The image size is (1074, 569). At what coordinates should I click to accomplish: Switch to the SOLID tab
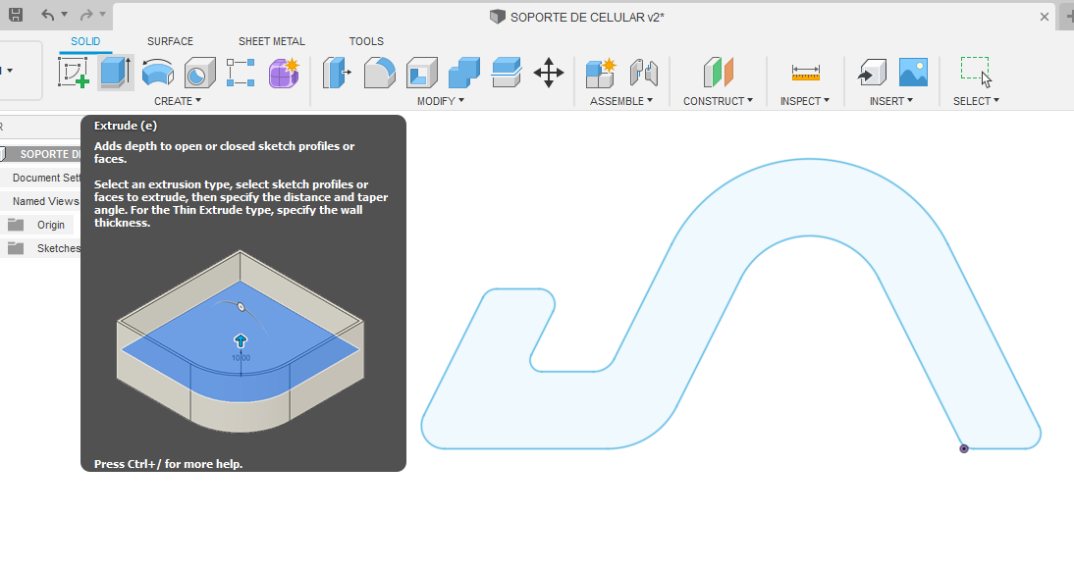pos(85,41)
